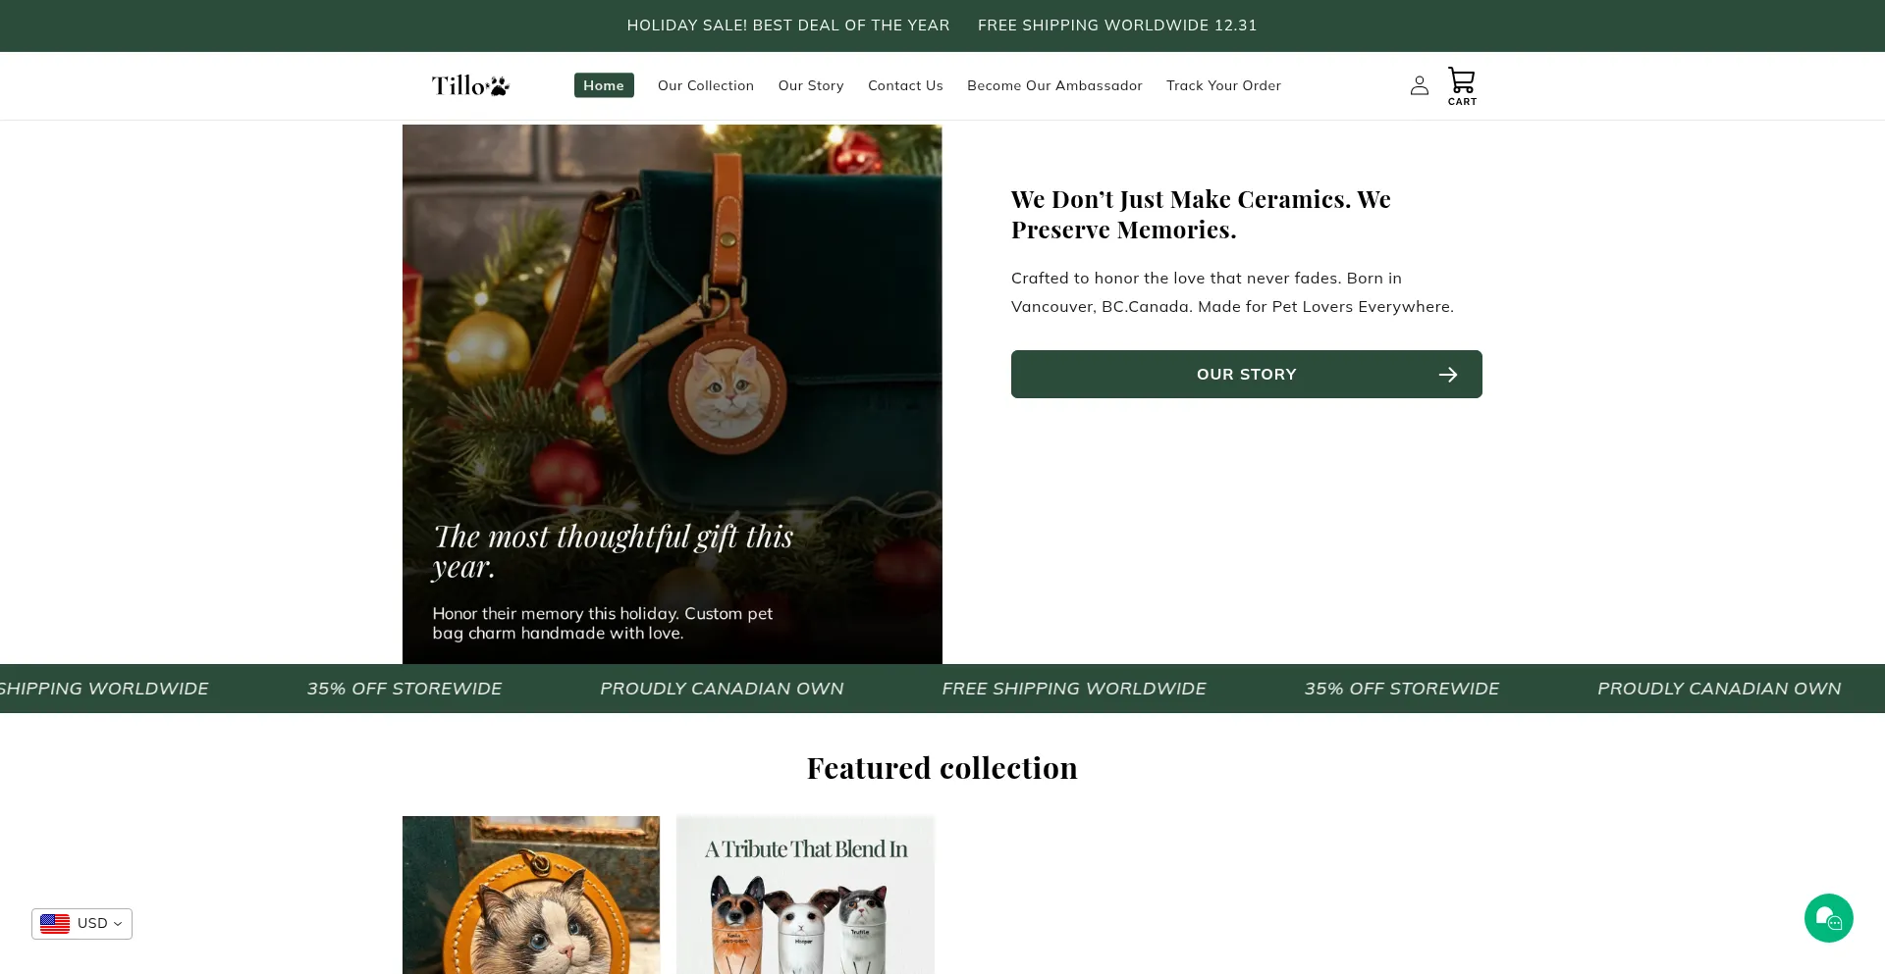The height and width of the screenshot is (974, 1885).
Task: Open the cat bag charm hero image
Action: pyautogui.click(x=673, y=394)
